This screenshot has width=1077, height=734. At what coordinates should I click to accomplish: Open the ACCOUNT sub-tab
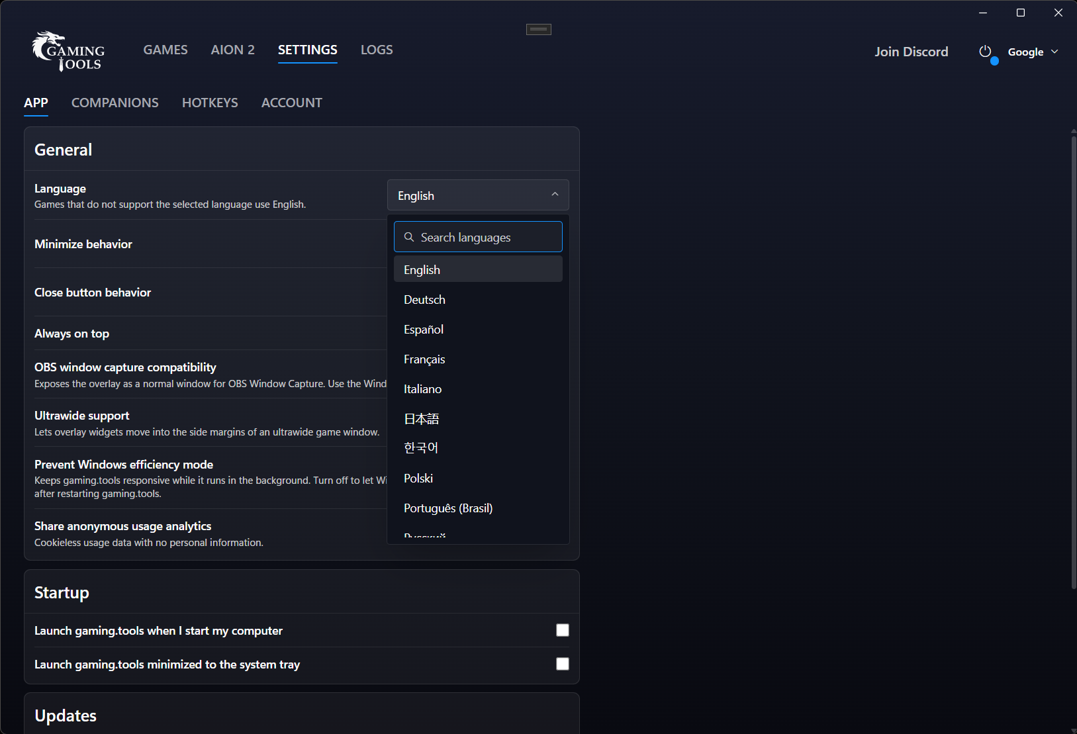coord(292,103)
